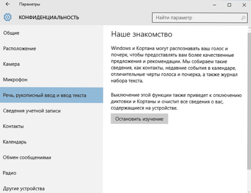The image size is (251, 193).
Task: Open the Общие section
Action: click(52, 33)
